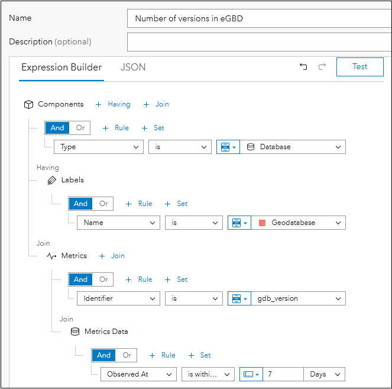Viewport: 392px width, 389px height.
Task: Select And in Metrics Data group
Action: pos(103,355)
